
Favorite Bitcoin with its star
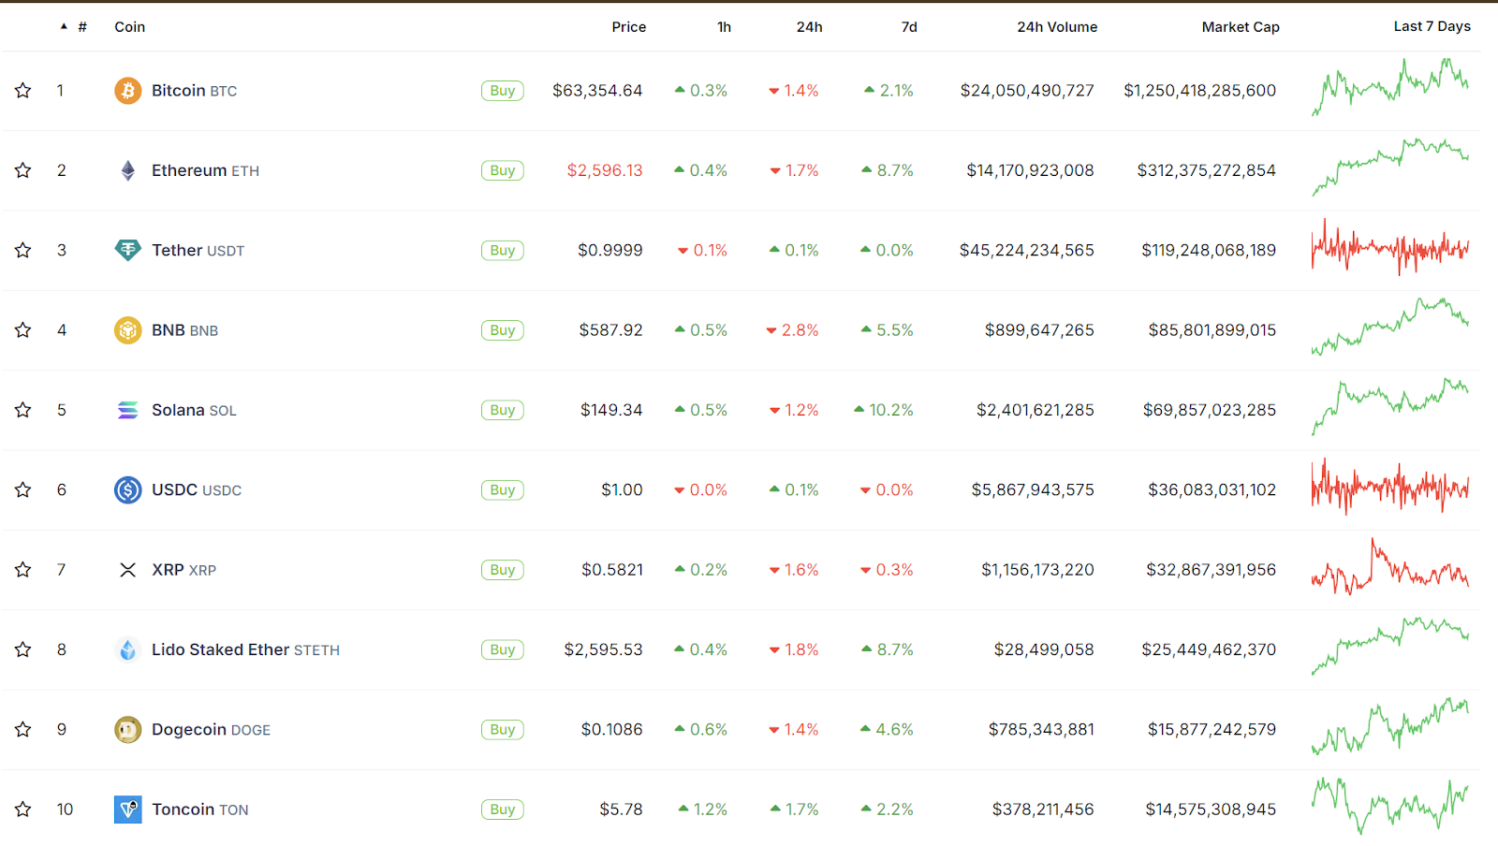point(23,91)
